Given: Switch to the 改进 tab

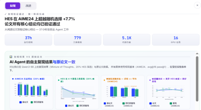Looking at the screenshot, I should (28, 6).
